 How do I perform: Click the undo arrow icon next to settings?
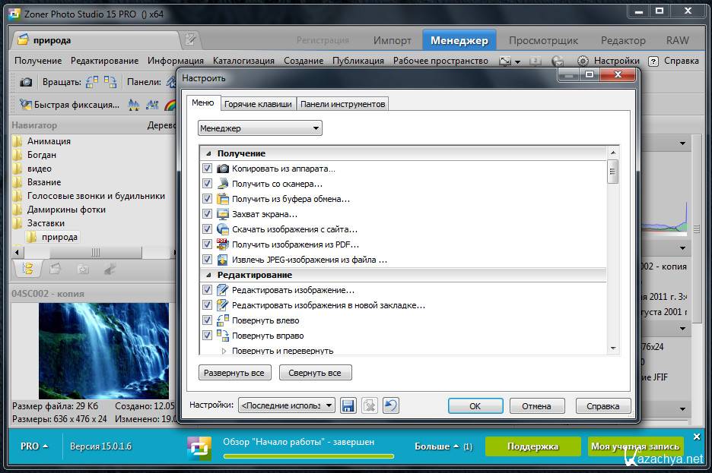390,405
